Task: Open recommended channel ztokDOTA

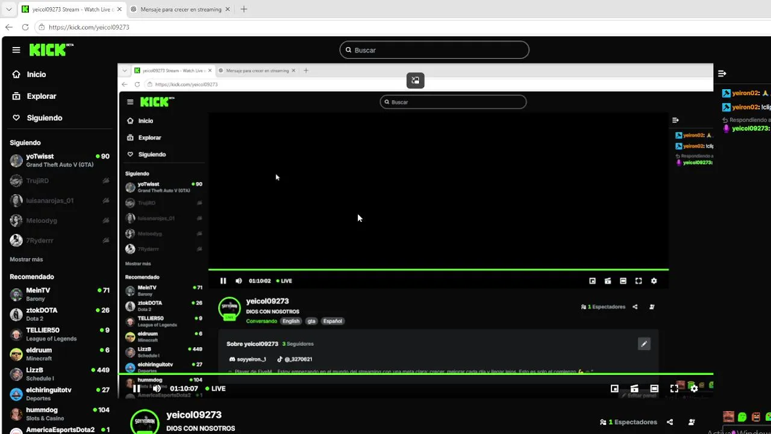Action: tap(58, 314)
